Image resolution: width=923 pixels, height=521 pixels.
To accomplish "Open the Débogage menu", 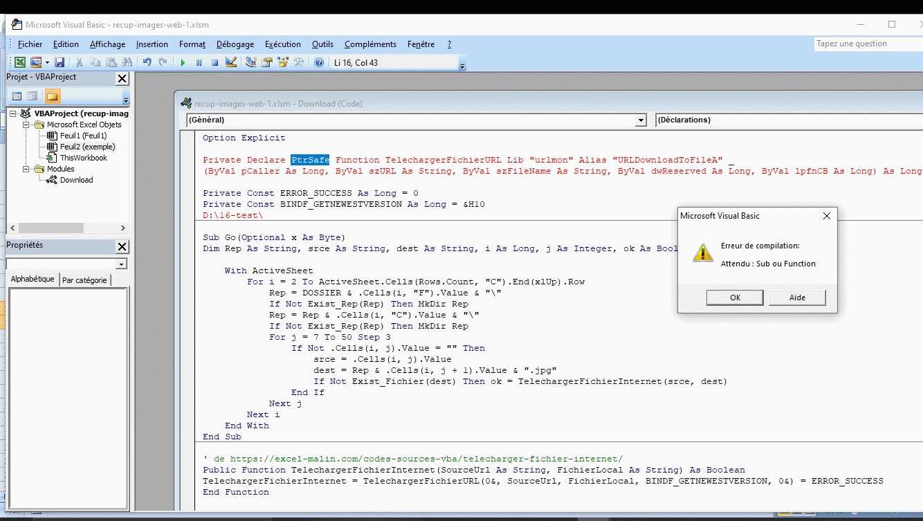I will pyautogui.click(x=235, y=44).
